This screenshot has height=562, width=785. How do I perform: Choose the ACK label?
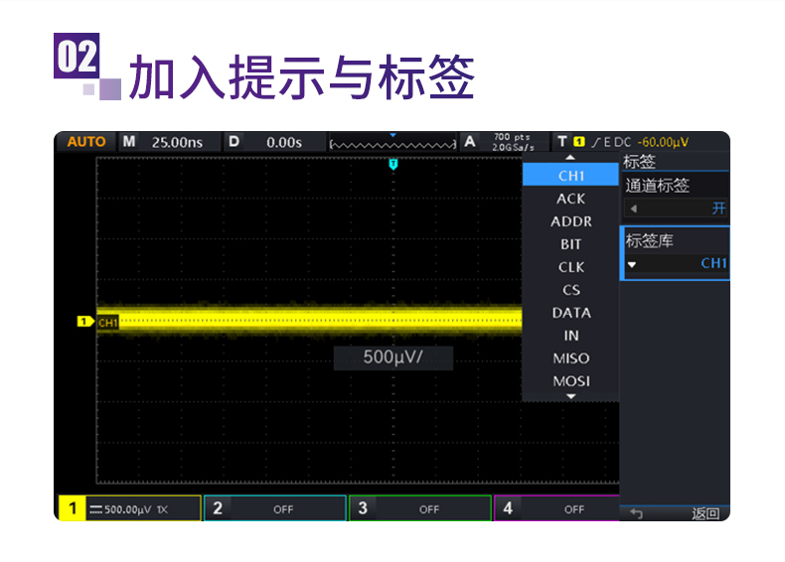(x=570, y=199)
